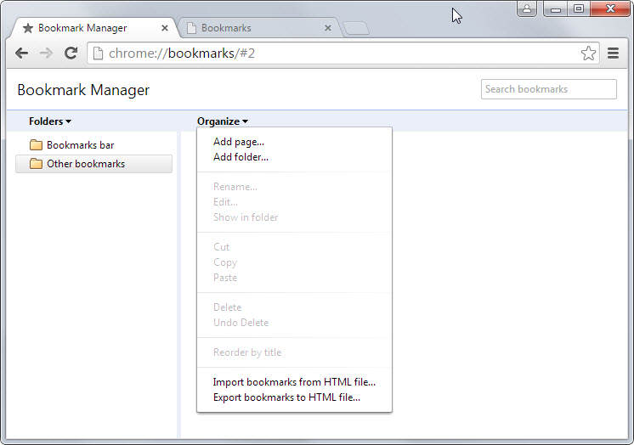Open the Chrome hamburger menu
The height and width of the screenshot is (445, 634).
(x=613, y=54)
